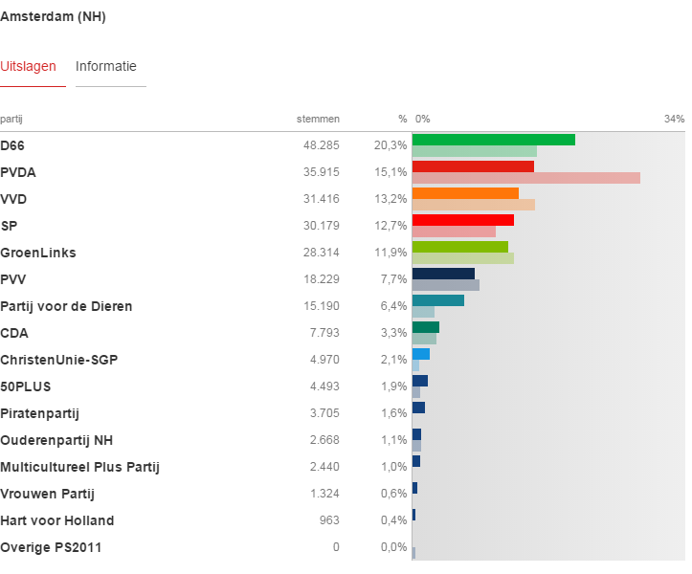This screenshot has width=692, height=574.
Task: Select Partij voor de Dieren row name
Action: coord(66,306)
